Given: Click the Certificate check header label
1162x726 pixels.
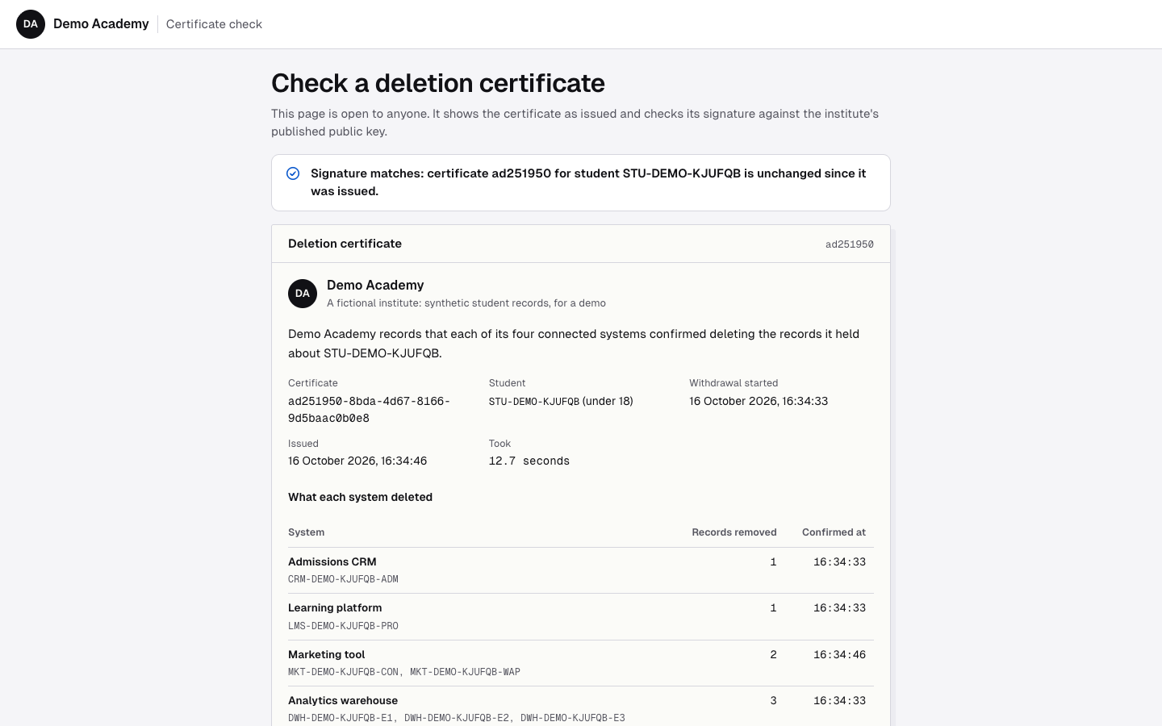Looking at the screenshot, I should click(214, 24).
